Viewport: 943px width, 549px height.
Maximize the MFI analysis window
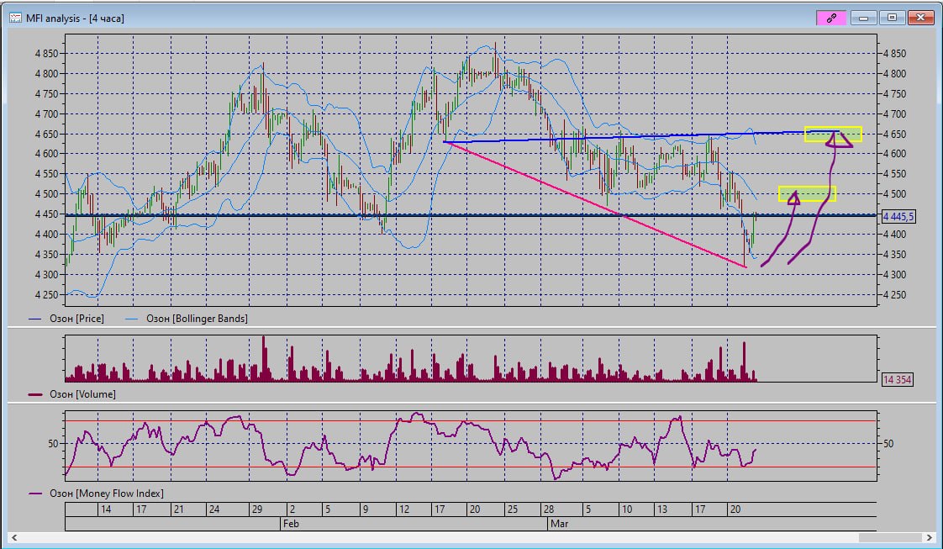click(x=892, y=18)
